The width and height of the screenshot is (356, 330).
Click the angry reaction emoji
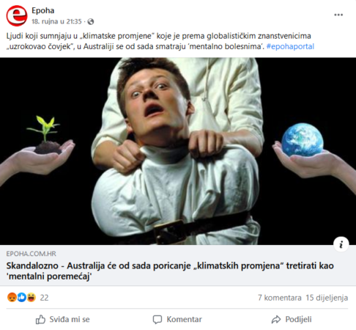(x=12, y=298)
